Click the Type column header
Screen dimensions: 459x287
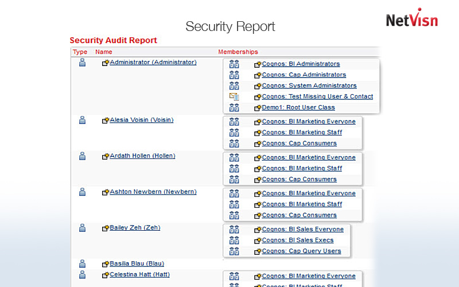[x=80, y=52]
